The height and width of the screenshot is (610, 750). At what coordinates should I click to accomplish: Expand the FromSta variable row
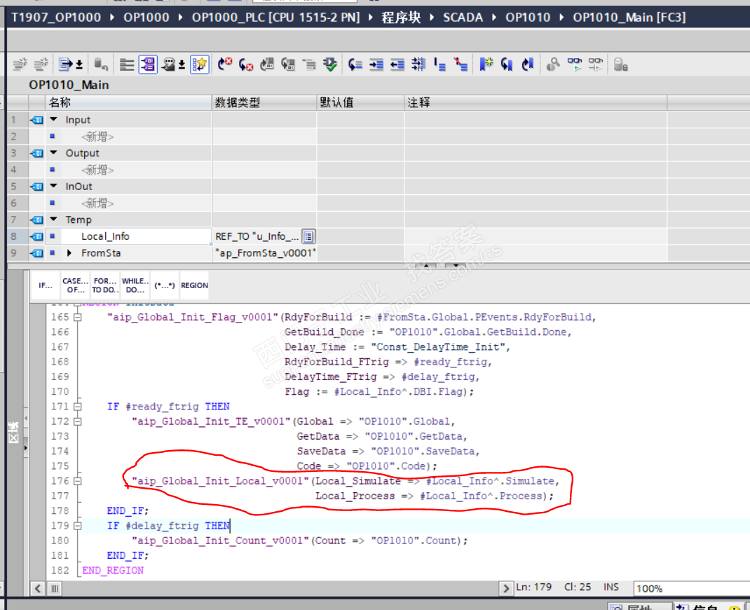pos(69,253)
